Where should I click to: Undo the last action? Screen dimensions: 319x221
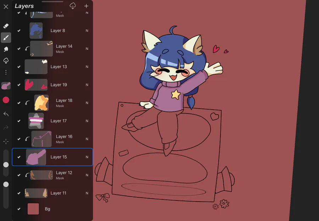point(6,114)
